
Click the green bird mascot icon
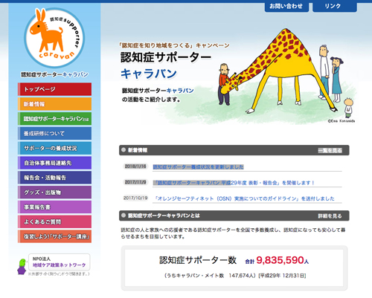(22, 266)
